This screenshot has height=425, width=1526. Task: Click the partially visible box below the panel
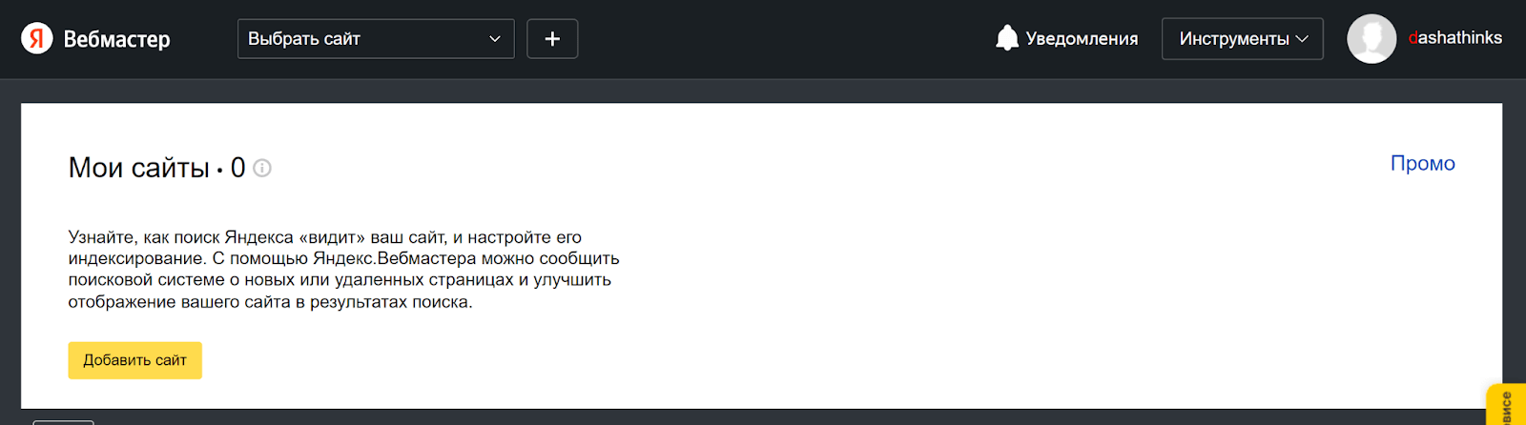click(63, 422)
